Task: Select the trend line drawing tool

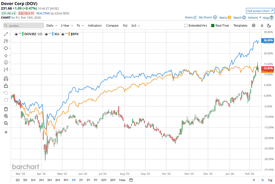Action: point(6,34)
